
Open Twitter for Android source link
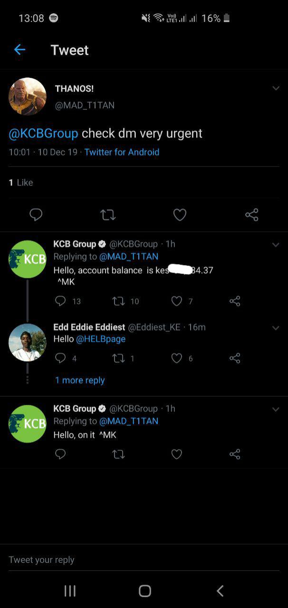click(x=122, y=152)
